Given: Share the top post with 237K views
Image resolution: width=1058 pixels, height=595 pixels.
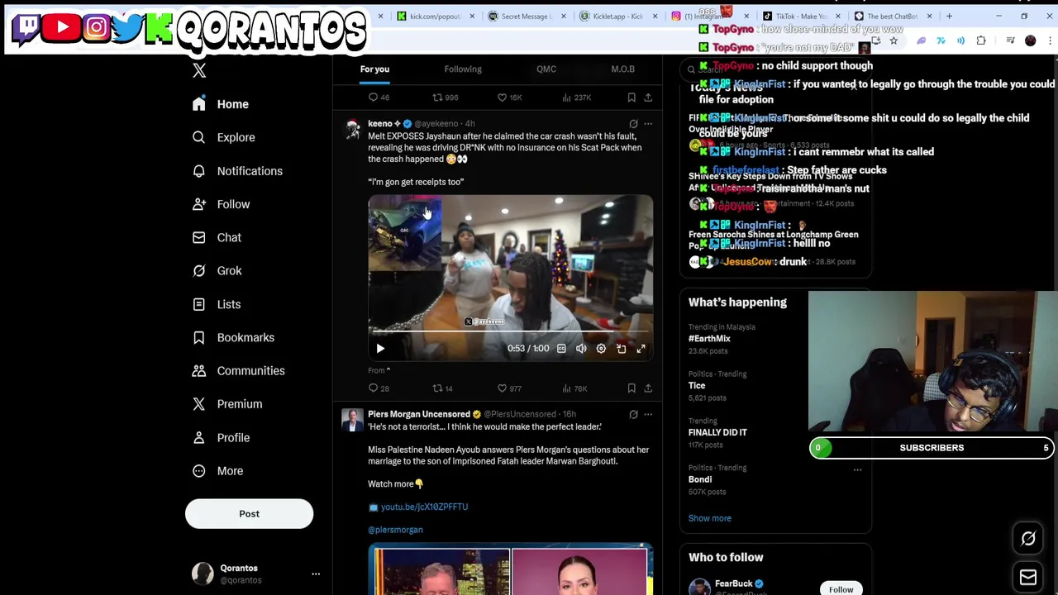Looking at the screenshot, I should pyautogui.click(x=648, y=98).
